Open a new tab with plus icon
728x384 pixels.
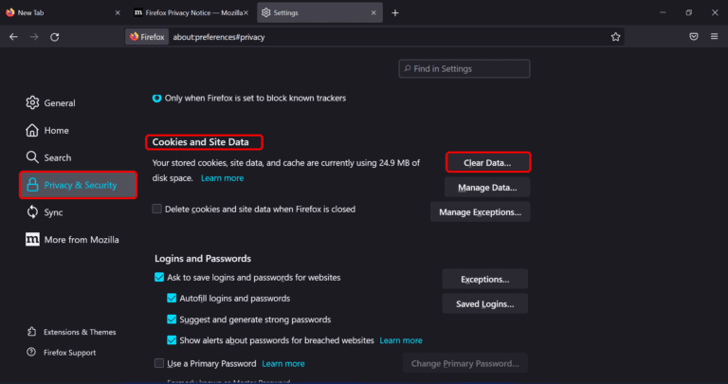[395, 12]
